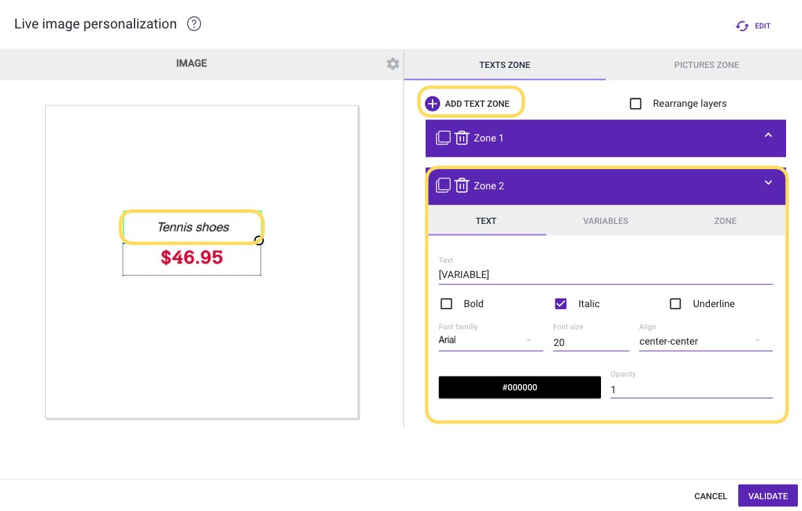Click the plus icon to add text zone
Image resolution: width=802 pixels, height=511 pixels.
pos(433,104)
